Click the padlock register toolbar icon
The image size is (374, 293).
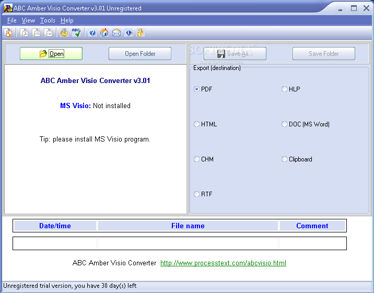coord(140,32)
